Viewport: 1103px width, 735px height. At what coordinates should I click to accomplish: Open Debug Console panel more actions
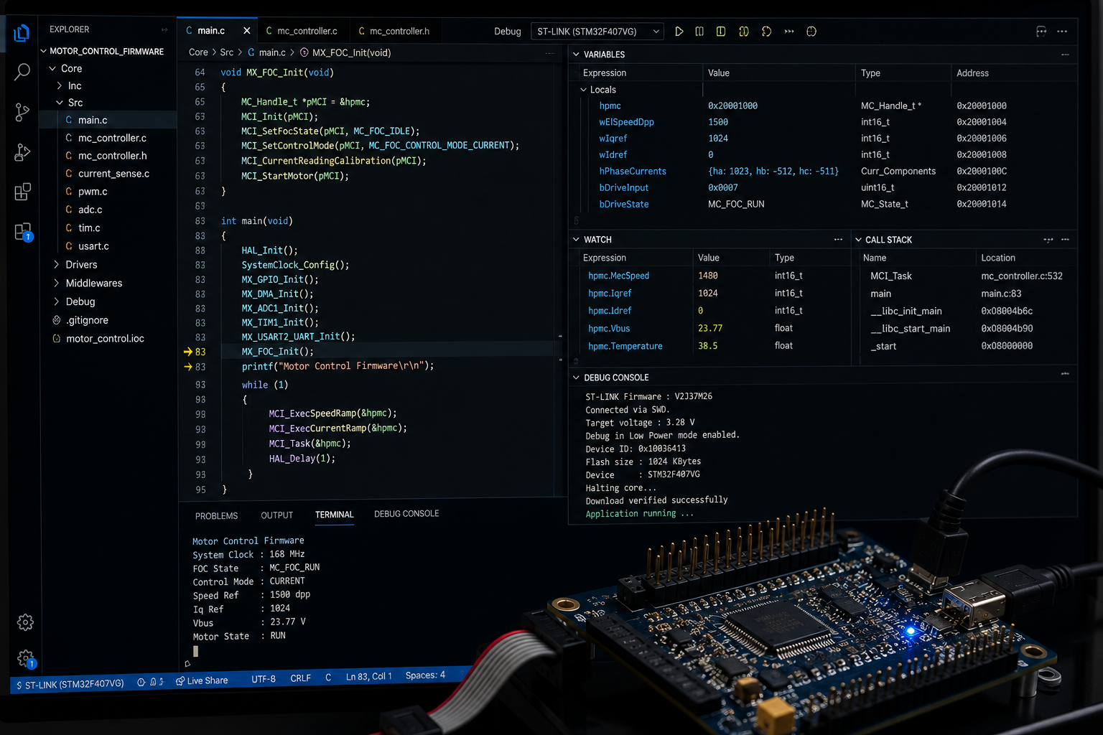click(x=1065, y=374)
